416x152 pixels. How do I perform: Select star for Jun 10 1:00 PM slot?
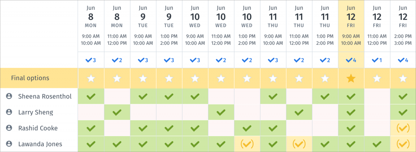pyautogui.click(x=247, y=78)
